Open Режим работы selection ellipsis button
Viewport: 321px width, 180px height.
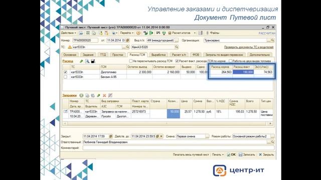tap(272, 136)
